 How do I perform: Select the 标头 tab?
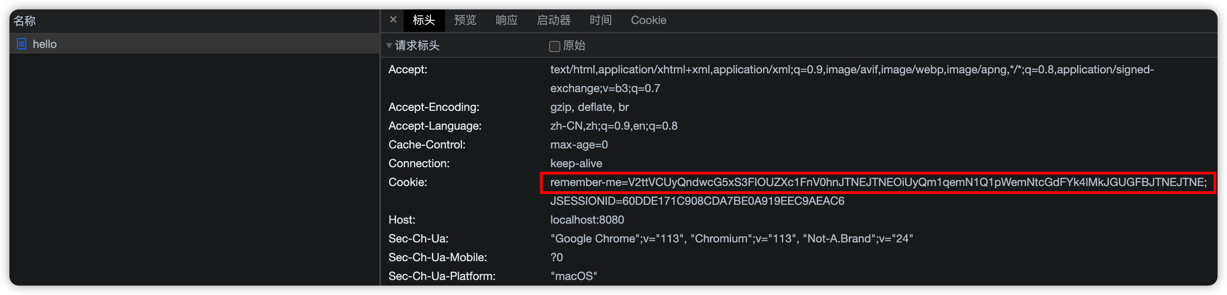424,20
